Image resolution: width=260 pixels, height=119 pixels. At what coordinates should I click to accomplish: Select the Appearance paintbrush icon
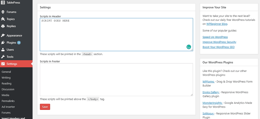click(3, 35)
